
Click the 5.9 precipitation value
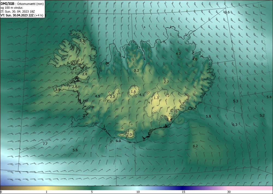pyautogui.click(x=208, y=116)
